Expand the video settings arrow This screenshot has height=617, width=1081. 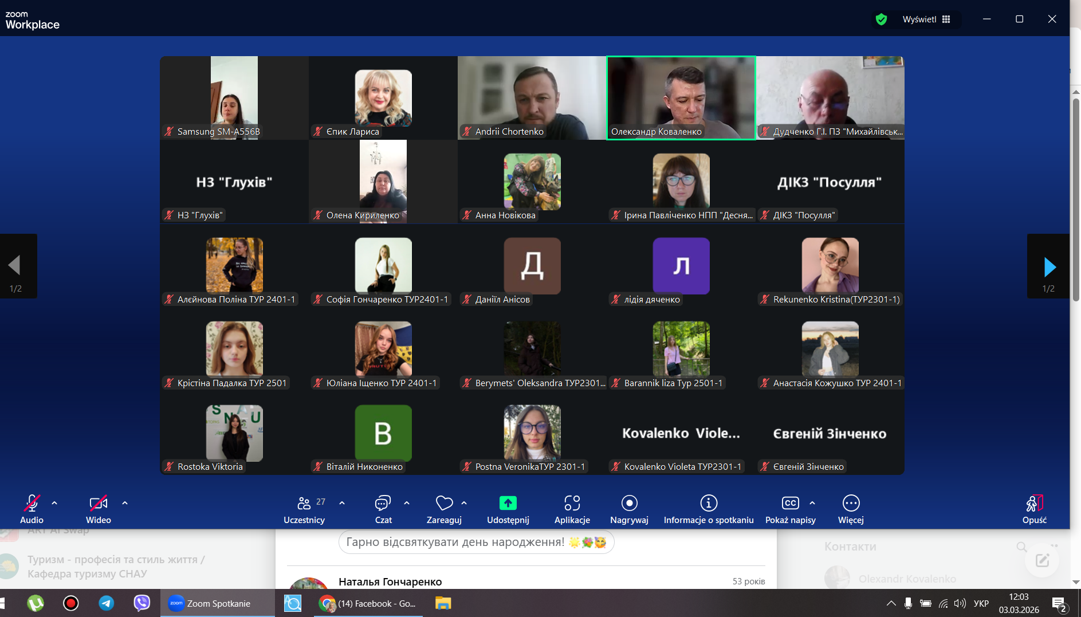pos(125,503)
